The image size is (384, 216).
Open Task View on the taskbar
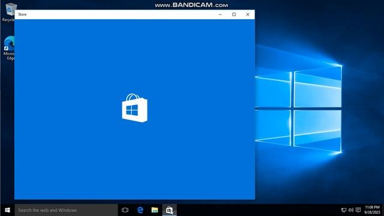click(125, 210)
